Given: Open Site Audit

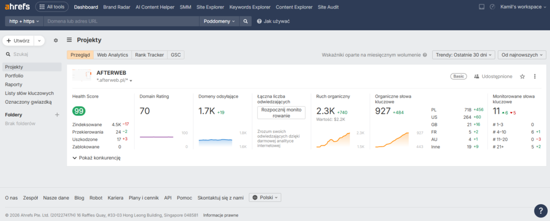Looking at the screenshot, I should coord(328,7).
